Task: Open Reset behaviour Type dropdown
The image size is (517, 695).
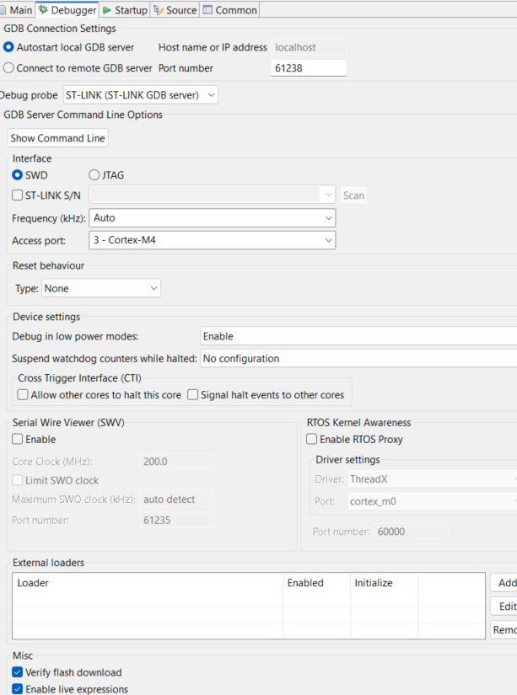Action: click(x=101, y=288)
